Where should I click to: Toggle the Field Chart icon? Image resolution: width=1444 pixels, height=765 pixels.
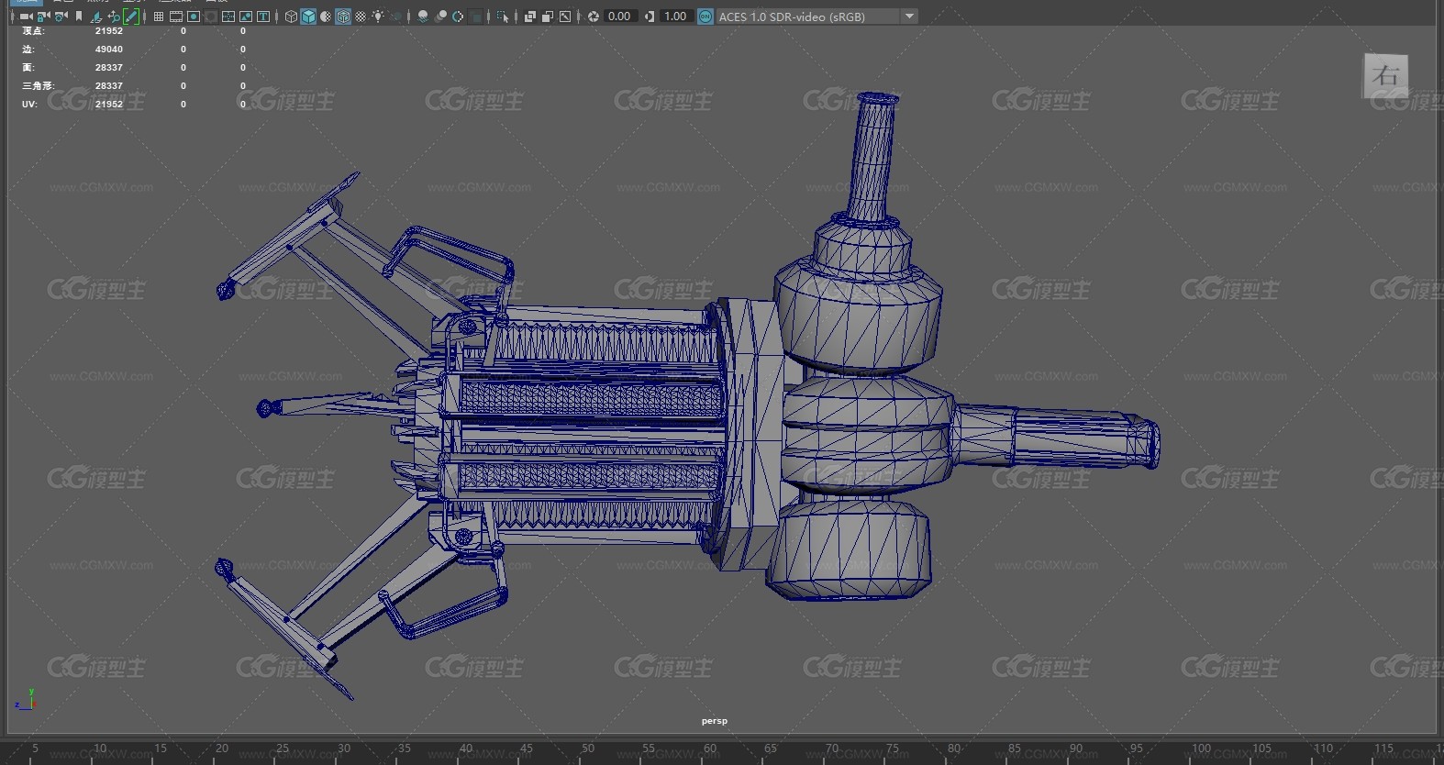coord(228,17)
